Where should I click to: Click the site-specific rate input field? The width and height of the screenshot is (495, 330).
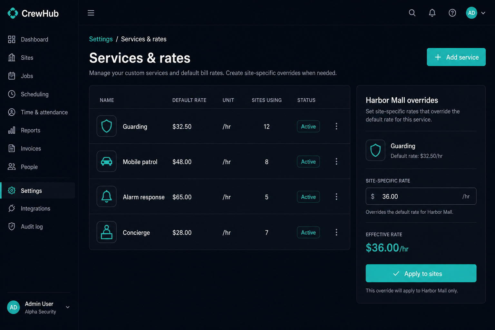421,196
